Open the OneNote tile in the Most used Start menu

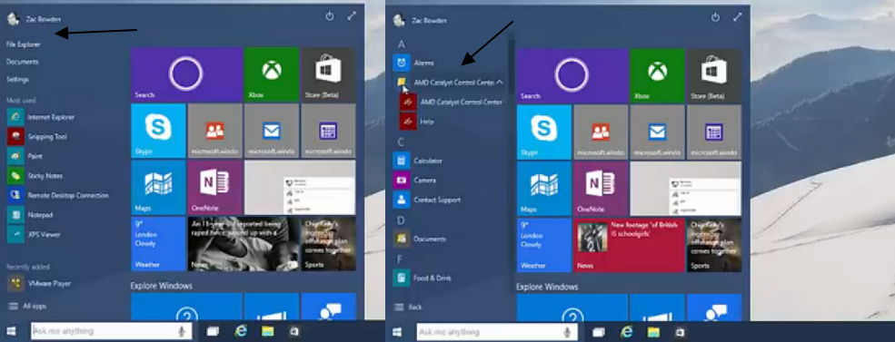click(x=214, y=187)
